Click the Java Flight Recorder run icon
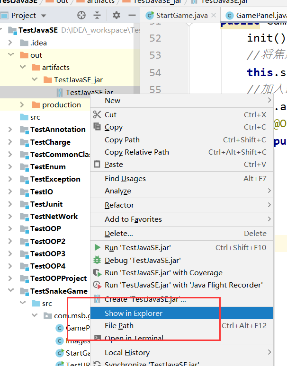 click(x=97, y=285)
